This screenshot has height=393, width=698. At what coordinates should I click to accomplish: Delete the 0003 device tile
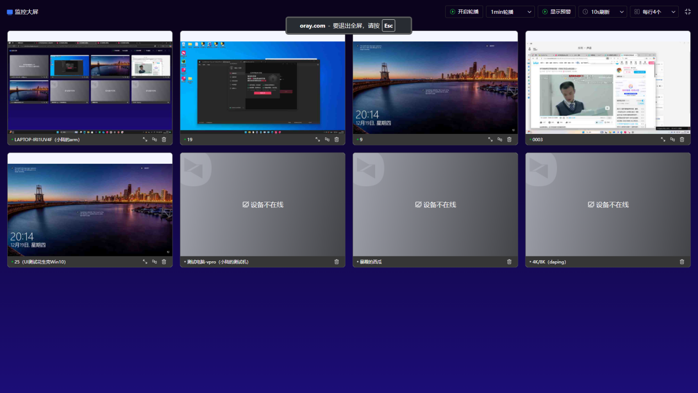[682, 139]
